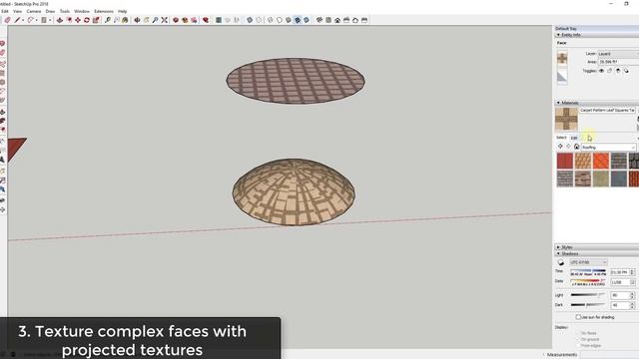Check the On ground display option
Screen dimensions: 639x359
click(578, 339)
